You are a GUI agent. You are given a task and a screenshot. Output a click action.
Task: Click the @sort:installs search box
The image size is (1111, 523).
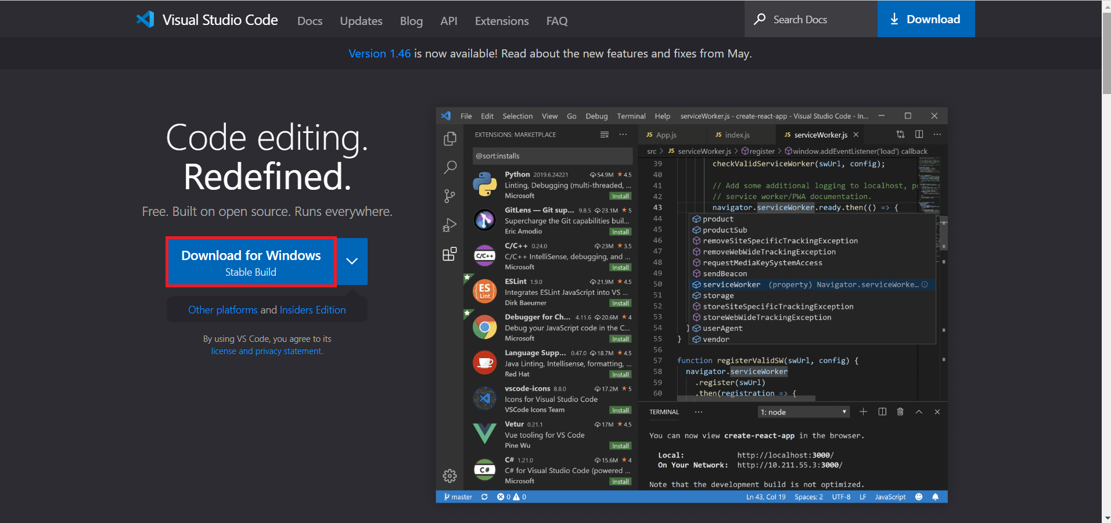pos(552,156)
